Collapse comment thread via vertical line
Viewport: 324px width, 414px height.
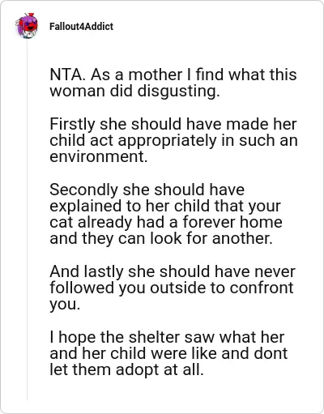(27, 220)
